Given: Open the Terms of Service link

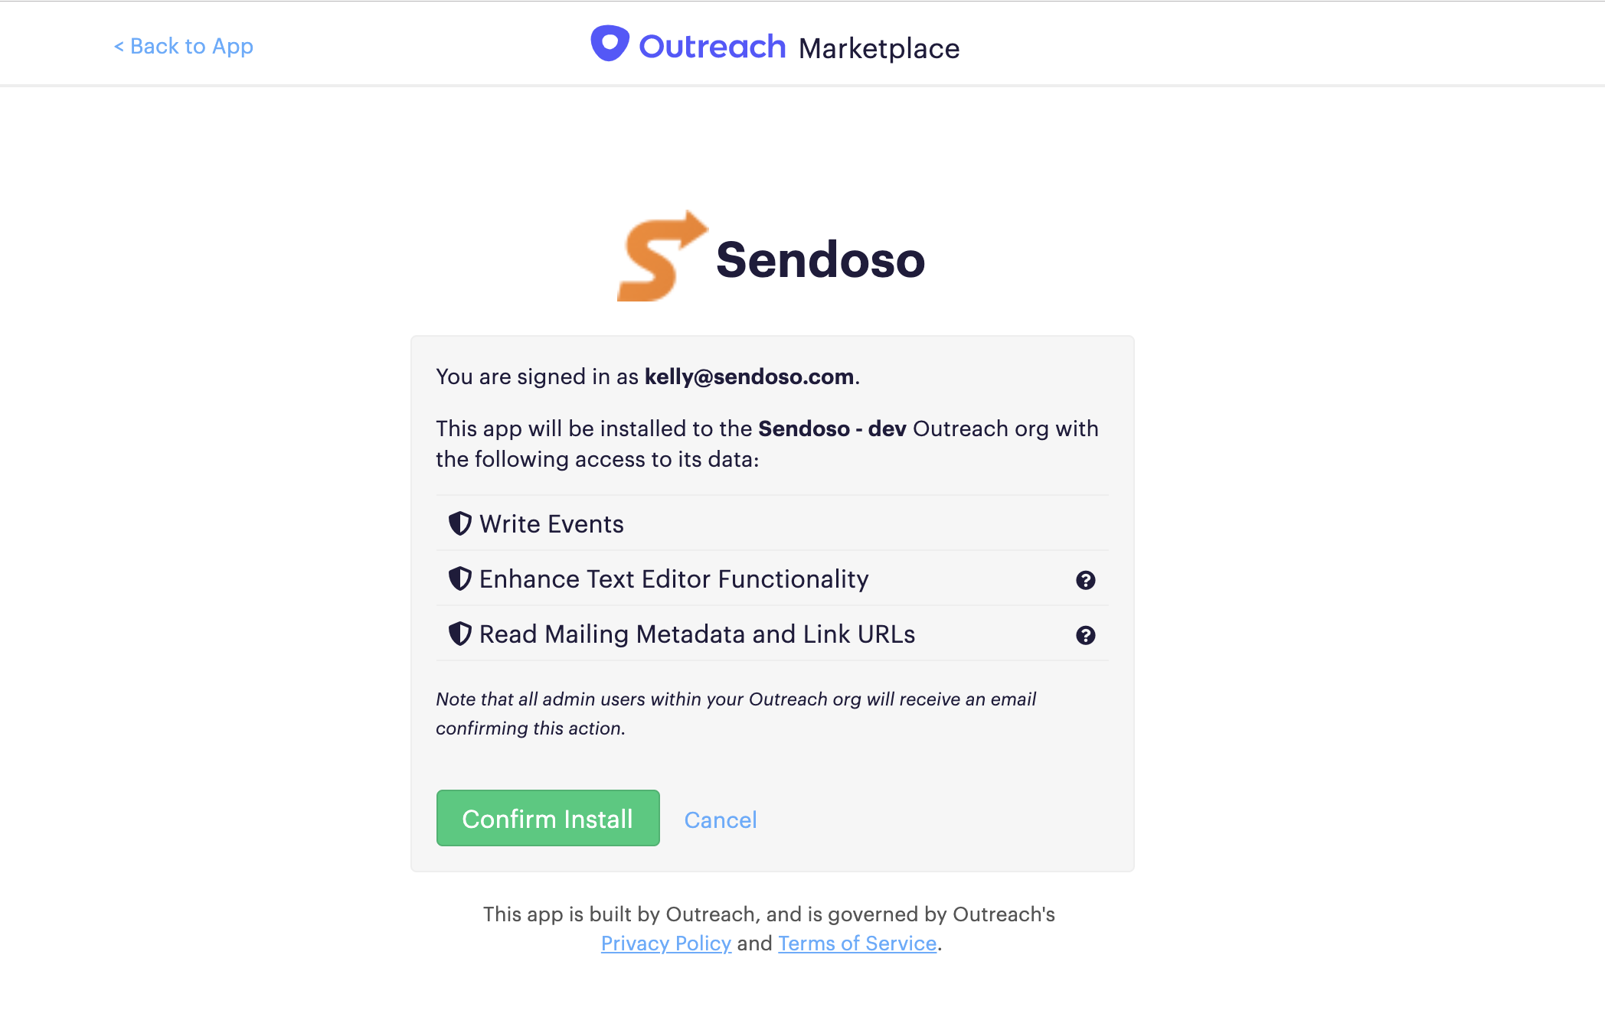Looking at the screenshot, I should pyautogui.click(x=857, y=943).
